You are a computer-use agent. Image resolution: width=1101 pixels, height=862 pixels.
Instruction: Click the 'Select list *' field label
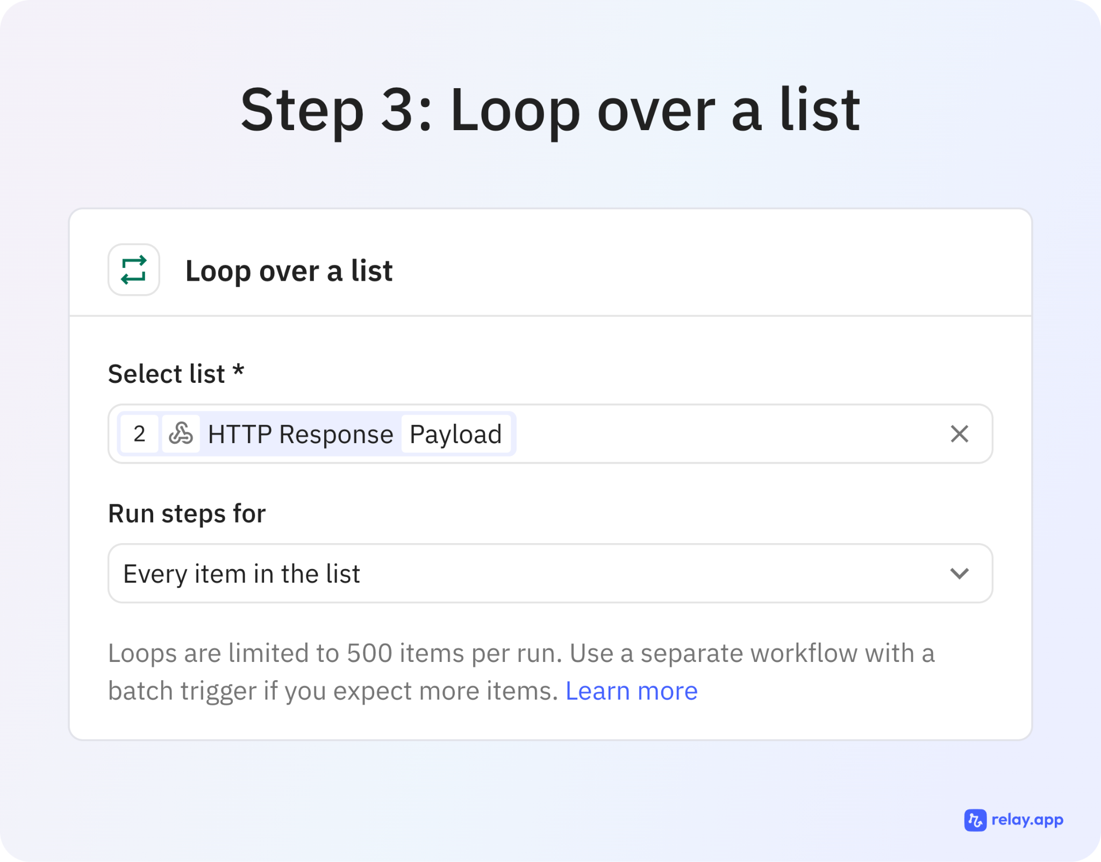point(167,374)
